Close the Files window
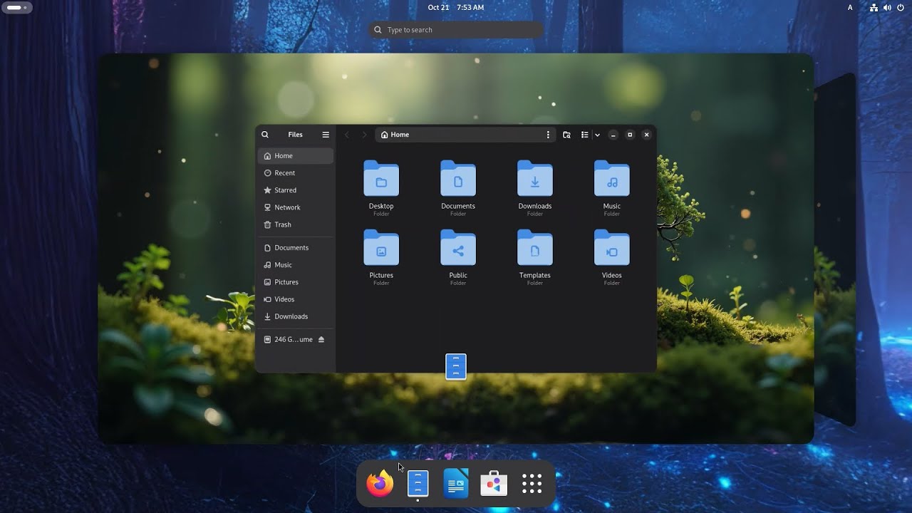This screenshot has height=513, width=912. pos(647,135)
